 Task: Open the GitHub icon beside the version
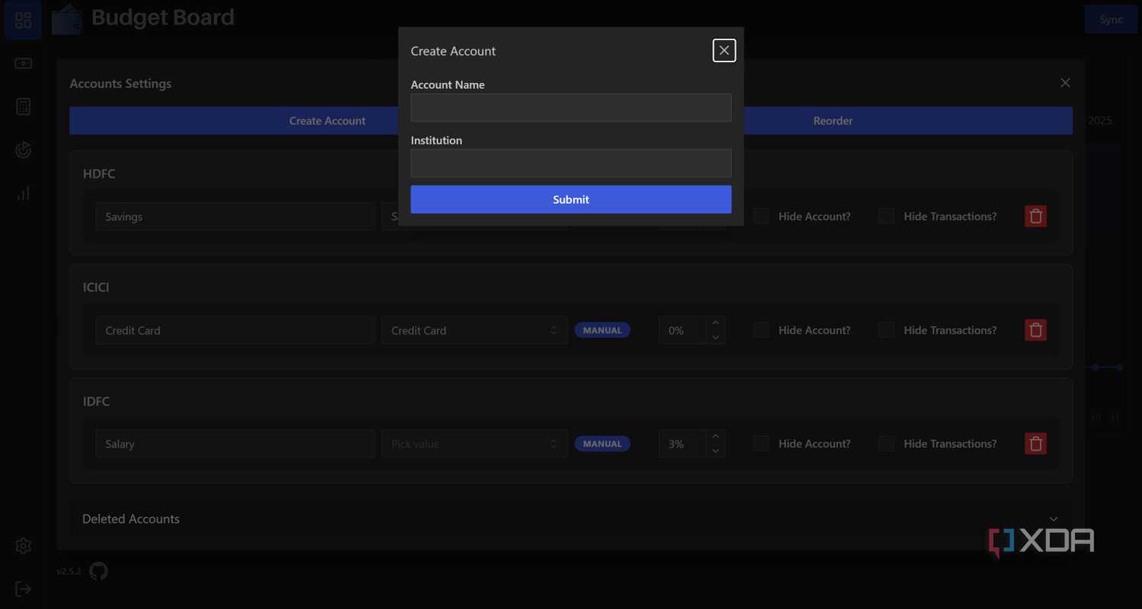pyautogui.click(x=98, y=571)
